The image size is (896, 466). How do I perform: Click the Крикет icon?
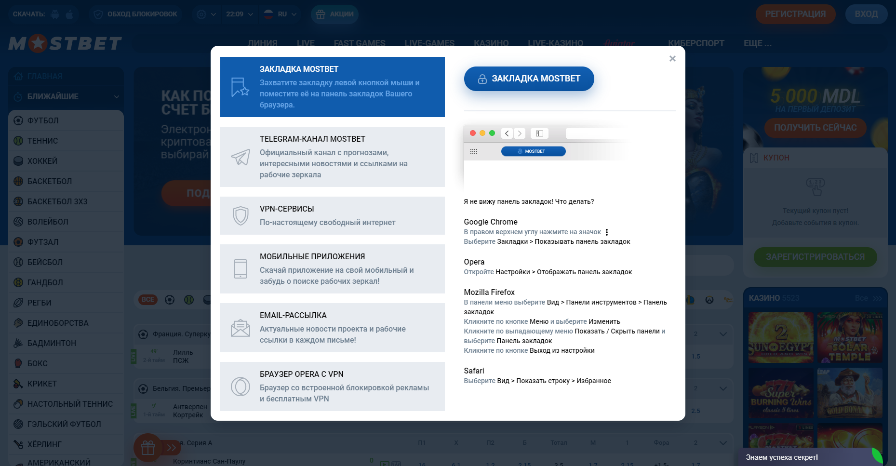point(18,384)
